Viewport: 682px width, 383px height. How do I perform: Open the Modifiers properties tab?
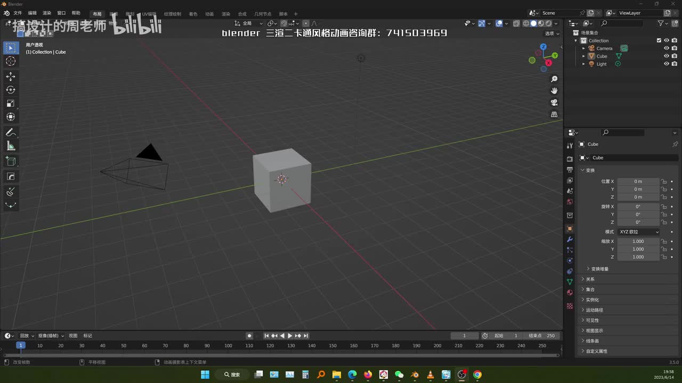click(x=570, y=239)
